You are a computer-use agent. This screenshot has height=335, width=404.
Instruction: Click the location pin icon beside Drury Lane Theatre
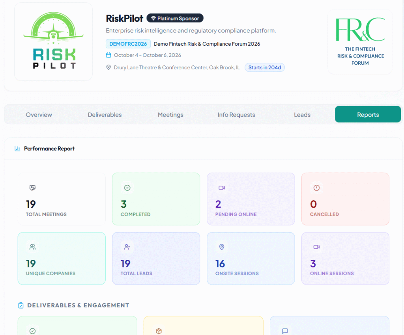coord(108,67)
